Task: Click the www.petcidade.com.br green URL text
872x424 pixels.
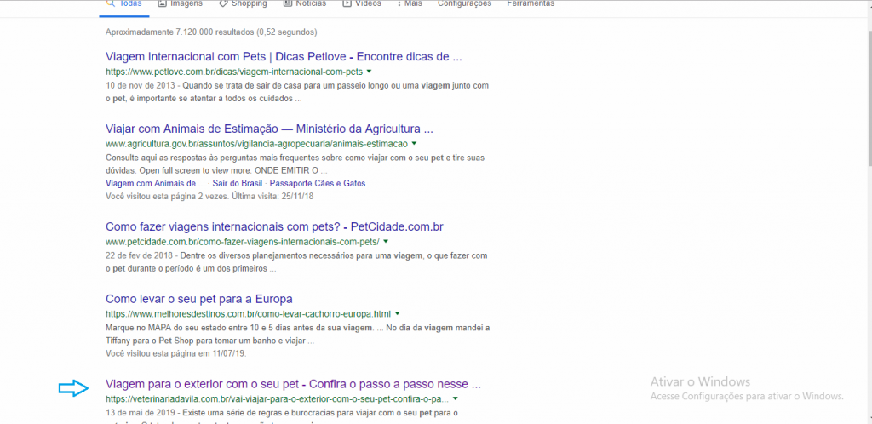Action: point(242,242)
